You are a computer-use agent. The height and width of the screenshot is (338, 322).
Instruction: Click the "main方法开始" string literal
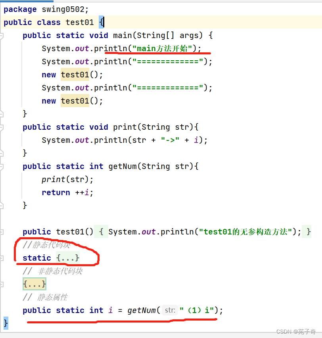point(162,48)
